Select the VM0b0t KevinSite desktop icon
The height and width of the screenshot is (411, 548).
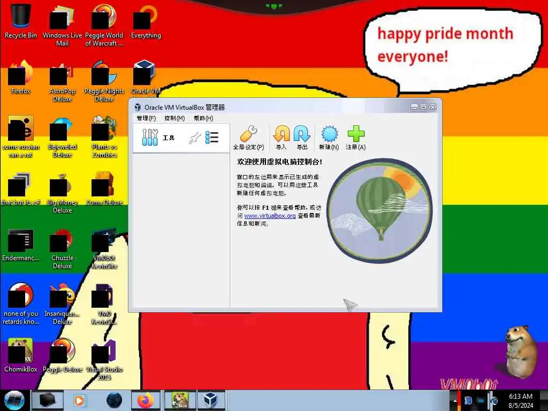(x=104, y=248)
